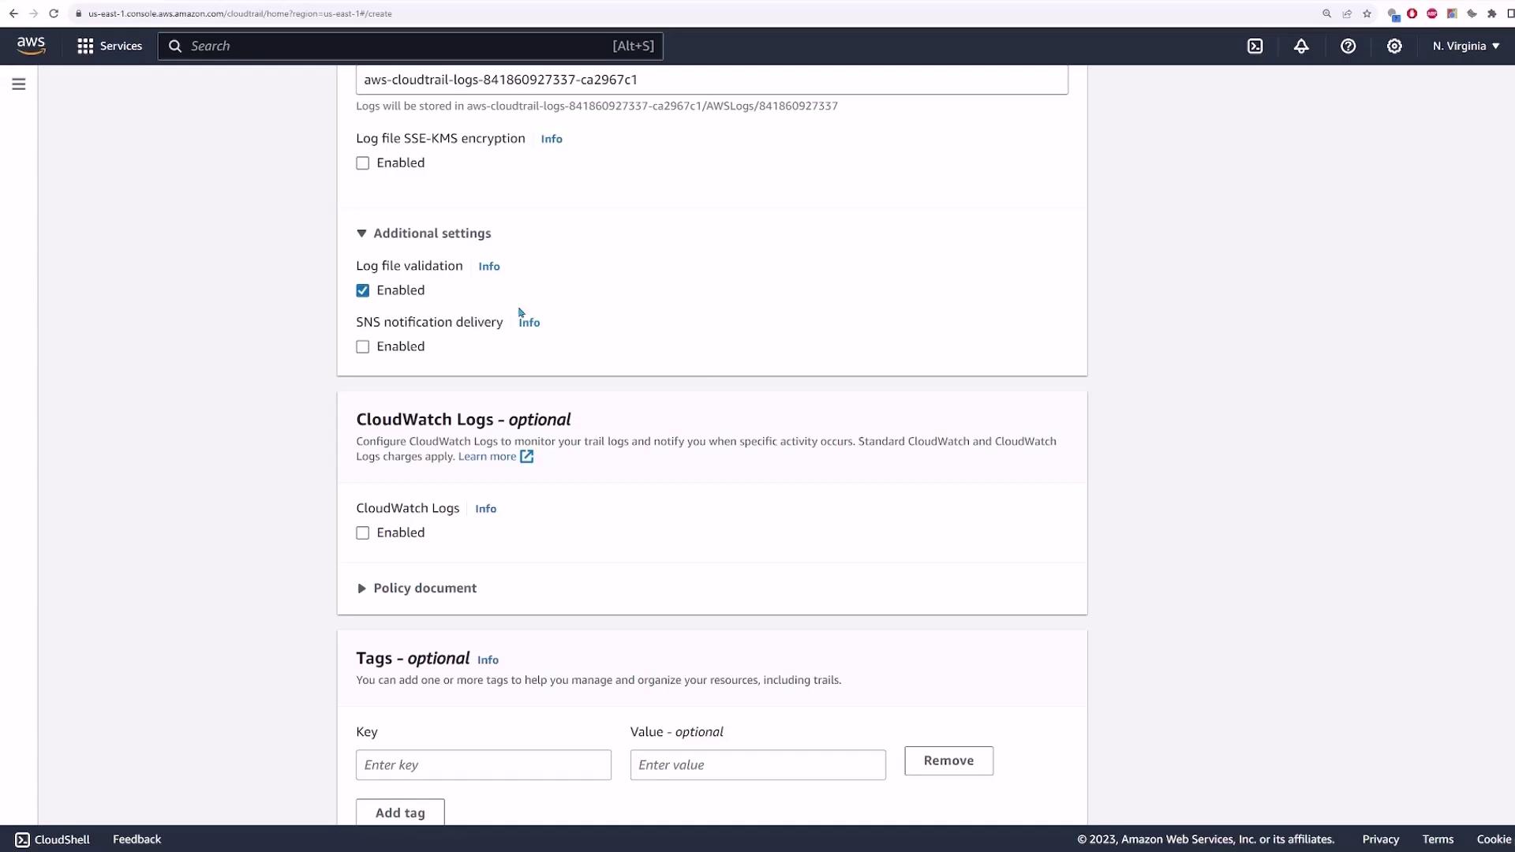Viewport: 1515px width, 852px height.
Task: Launch CloudShell from top navigation icon
Action: 1255,46
